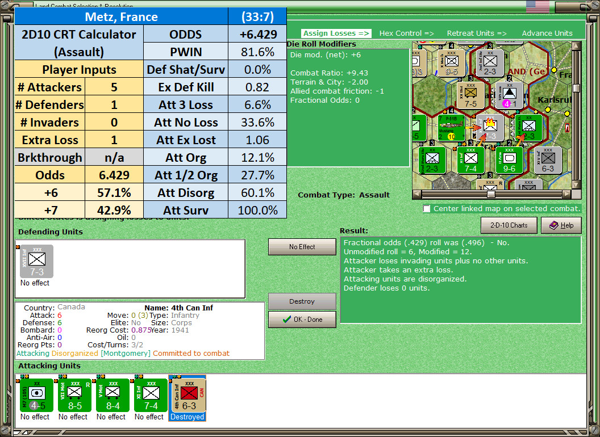Click the Die mod. (net): +6 line
Image resolution: width=600 pixels, height=437 pixels.
tap(325, 54)
